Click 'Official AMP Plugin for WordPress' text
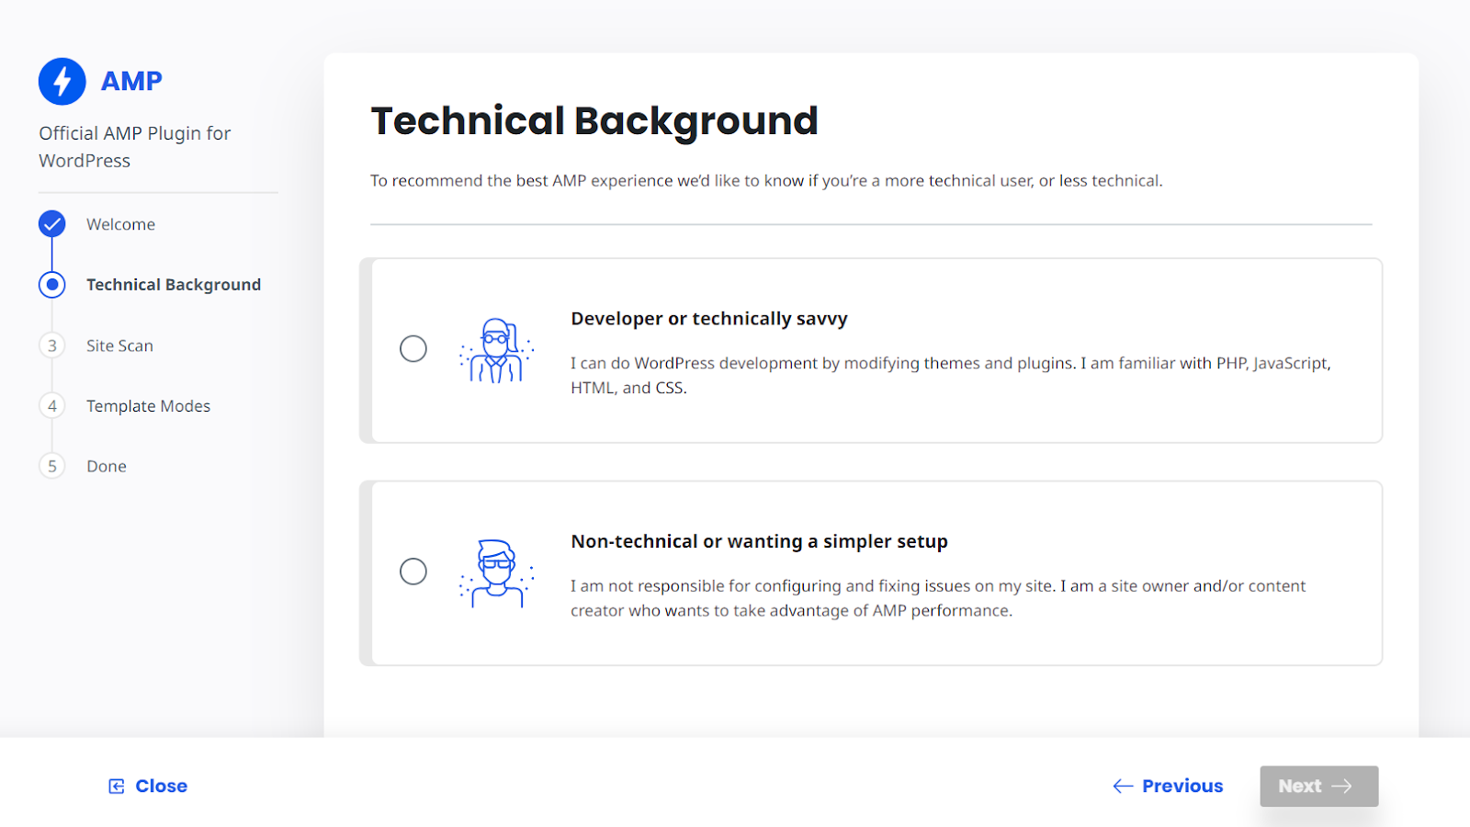 pyautogui.click(x=134, y=147)
